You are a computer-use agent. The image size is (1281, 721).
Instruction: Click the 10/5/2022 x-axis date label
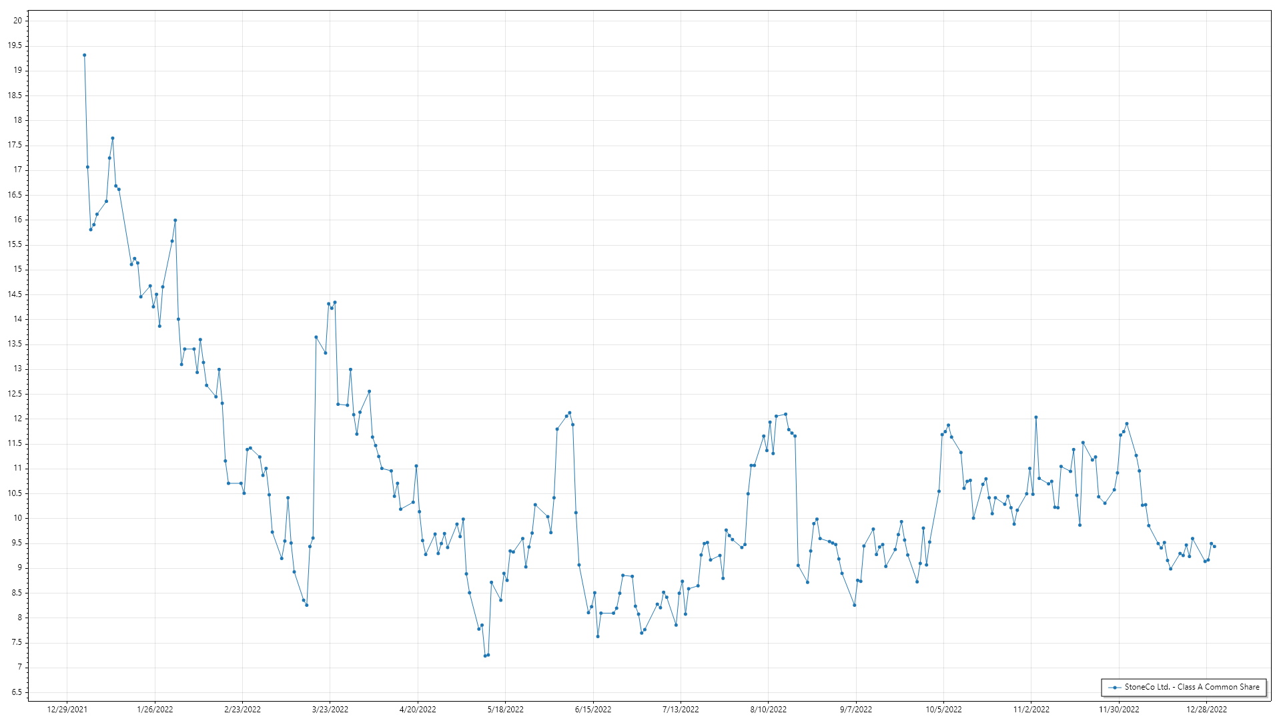943,709
